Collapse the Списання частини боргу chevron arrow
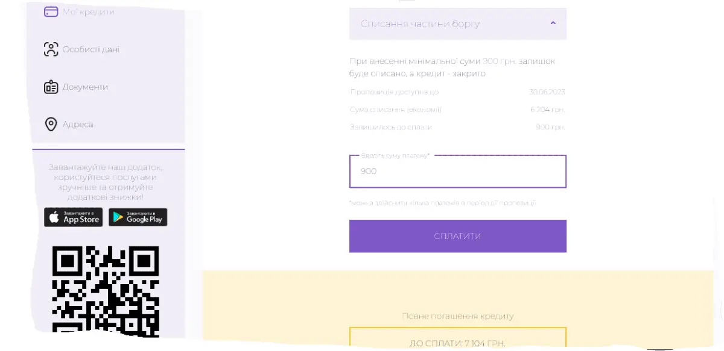Image resolution: width=724 pixels, height=351 pixels. (553, 23)
